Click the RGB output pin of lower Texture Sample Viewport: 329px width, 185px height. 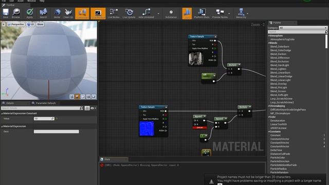(x=166, y=111)
